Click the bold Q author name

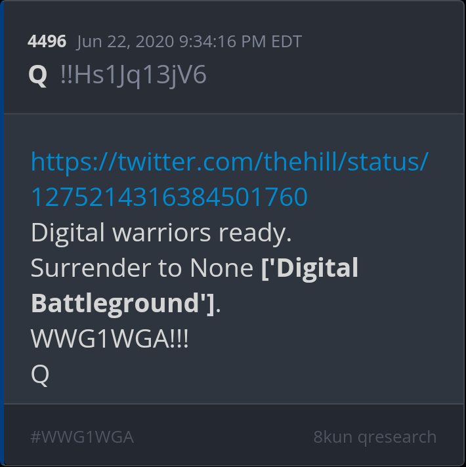pyautogui.click(x=38, y=76)
